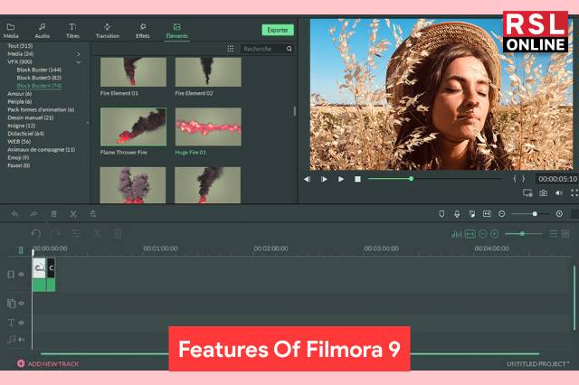The width and height of the screenshot is (579, 385).
Task: Open the Emoji (9) category
Action: (x=18, y=157)
